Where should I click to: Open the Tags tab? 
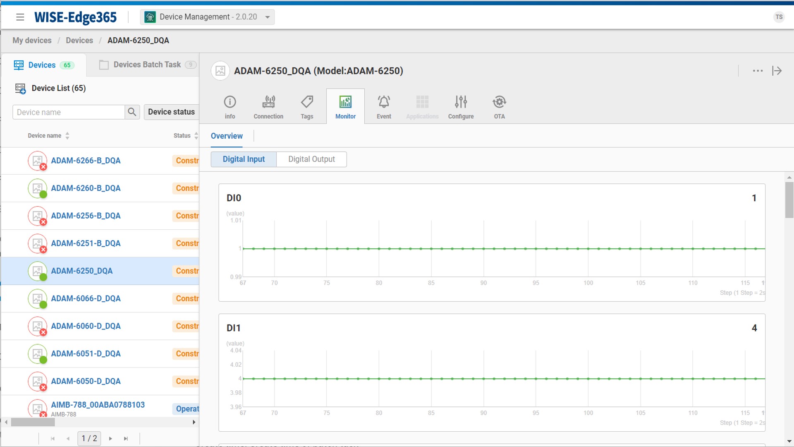307,107
